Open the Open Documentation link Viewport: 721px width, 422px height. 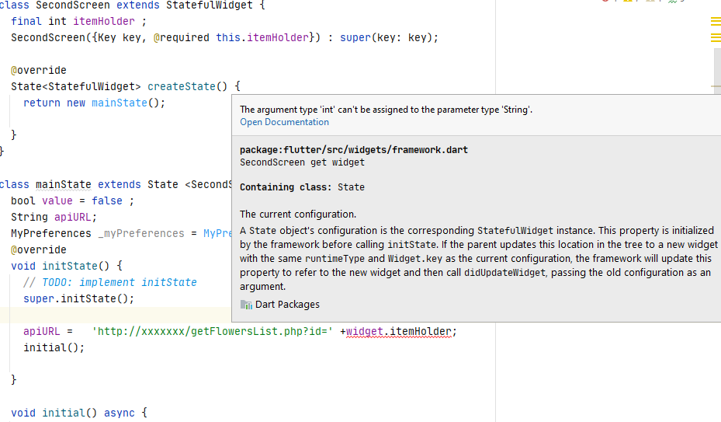[x=284, y=122]
